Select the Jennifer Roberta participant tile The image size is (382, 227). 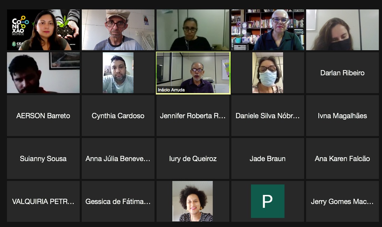pyautogui.click(x=193, y=116)
